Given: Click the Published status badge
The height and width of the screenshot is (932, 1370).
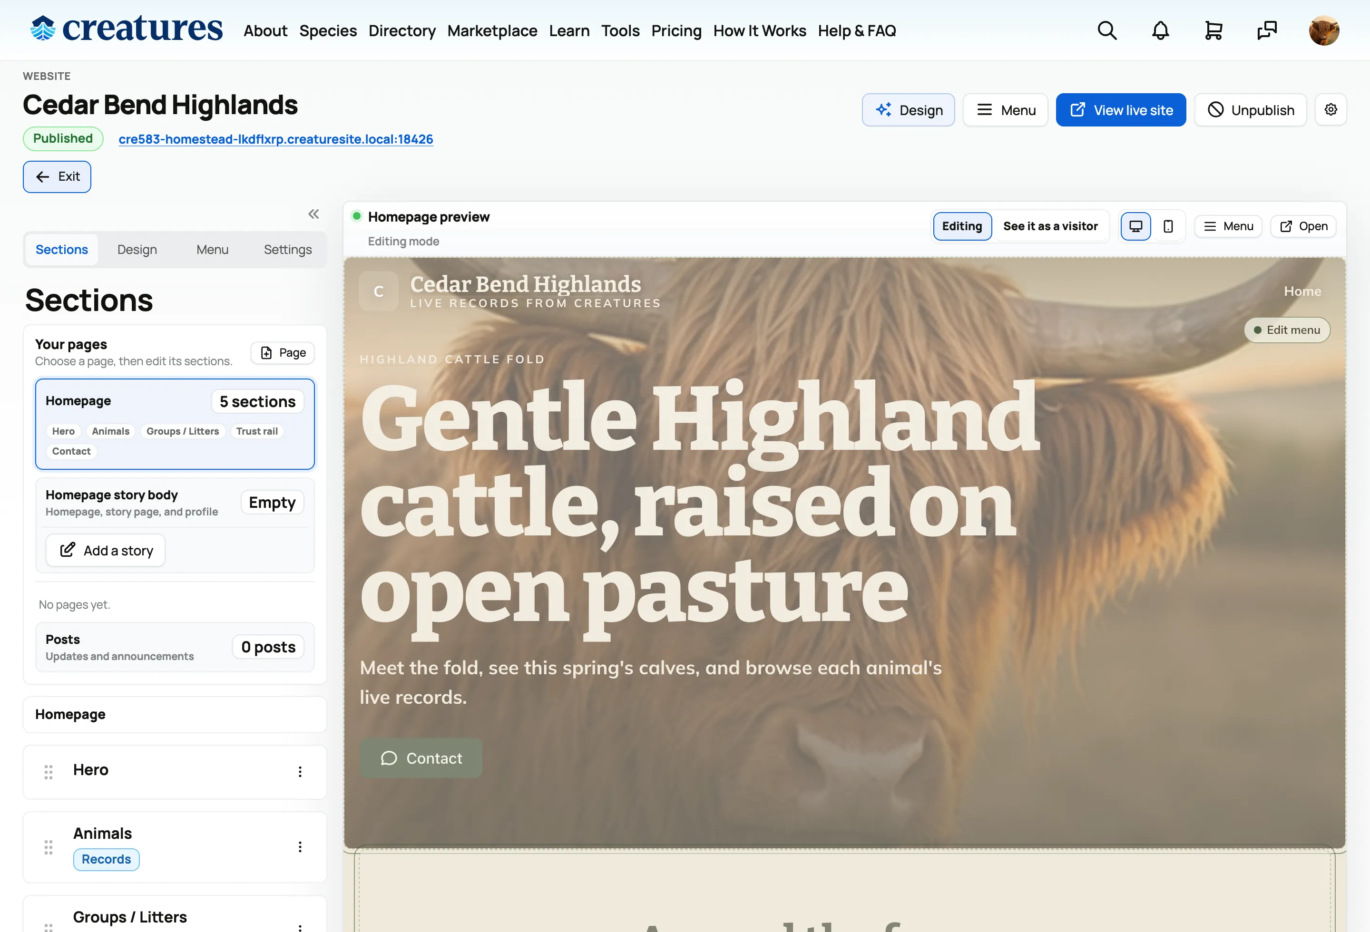Looking at the screenshot, I should click(x=63, y=138).
